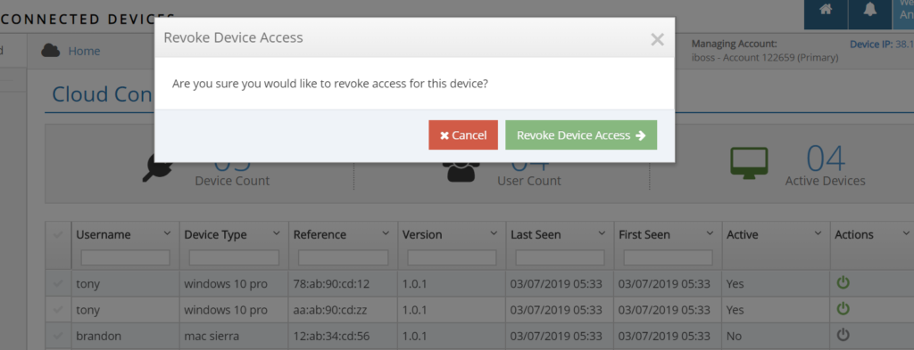Select the brandon row checkmark

[58, 336]
